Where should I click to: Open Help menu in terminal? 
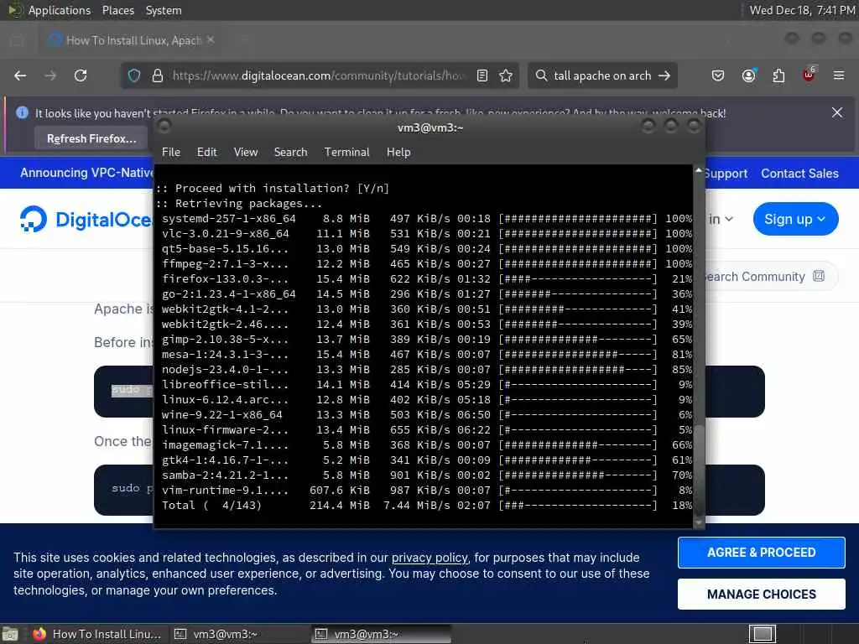click(398, 153)
